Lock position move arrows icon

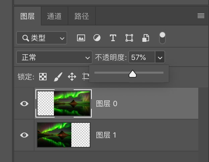coord(72,77)
